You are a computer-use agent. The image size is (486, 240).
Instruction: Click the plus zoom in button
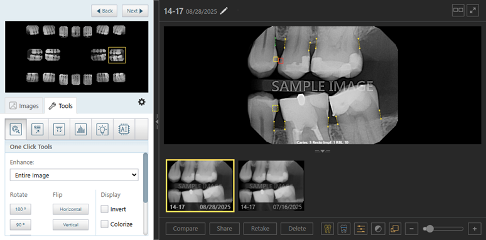click(475, 229)
